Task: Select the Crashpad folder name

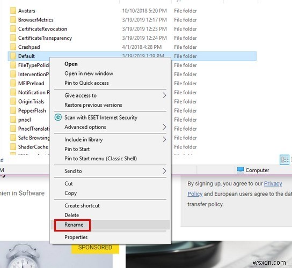Action: (x=29, y=47)
